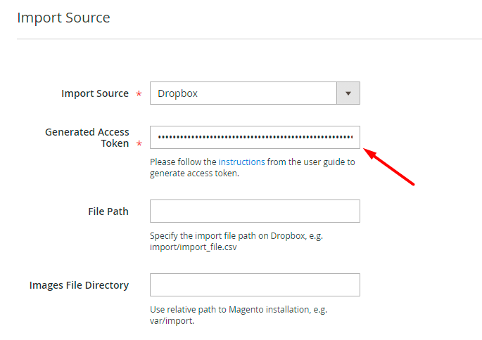Click the Import Source field label
Screen dimensions: 482x340
(x=95, y=93)
